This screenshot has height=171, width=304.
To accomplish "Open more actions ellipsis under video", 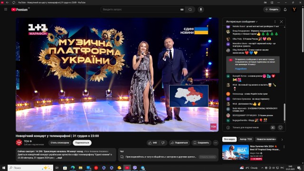I will (216, 143).
